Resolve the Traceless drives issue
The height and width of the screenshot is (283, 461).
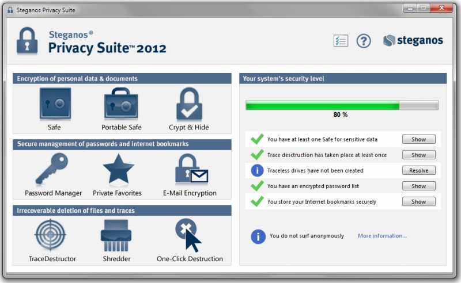point(419,171)
